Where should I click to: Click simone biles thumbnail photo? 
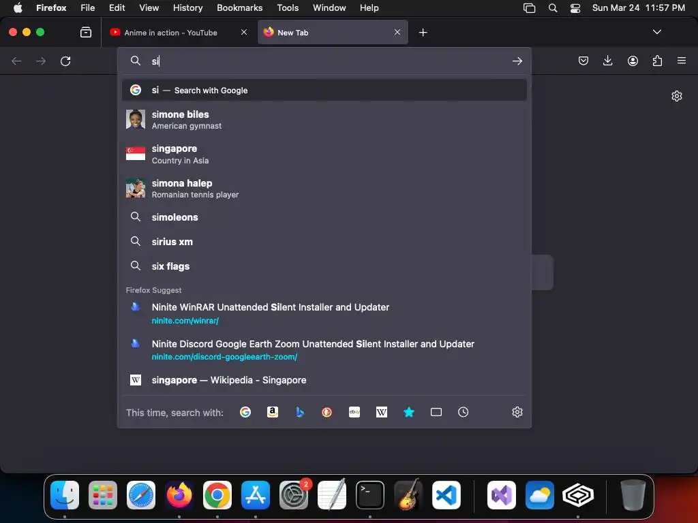[x=136, y=119]
